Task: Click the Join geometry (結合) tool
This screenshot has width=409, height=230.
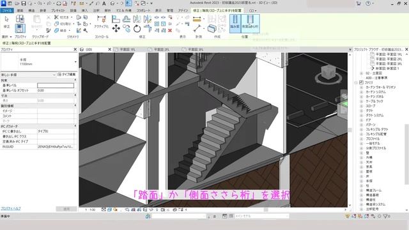Action: coord(61,31)
